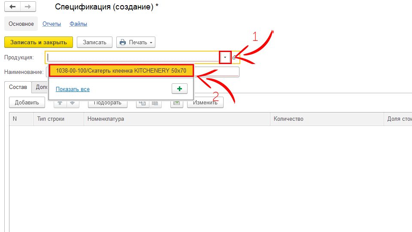The height and width of the screenshot is (232, 412).
Task: Click the back navigation arrow
Action: click(x=12, y=7)
